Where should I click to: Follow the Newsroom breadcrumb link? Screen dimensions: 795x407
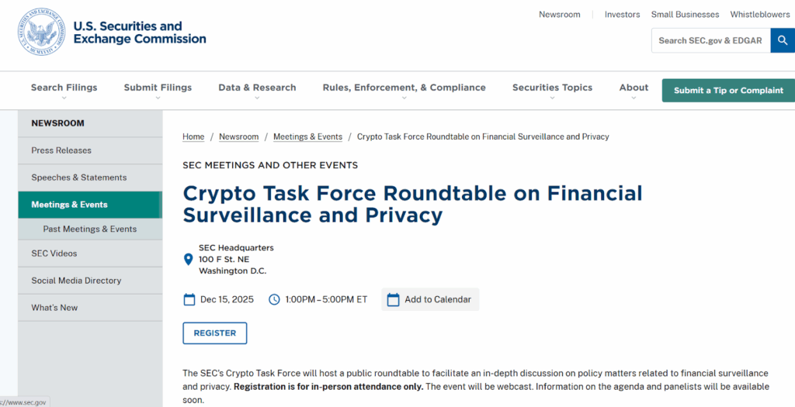238,137
